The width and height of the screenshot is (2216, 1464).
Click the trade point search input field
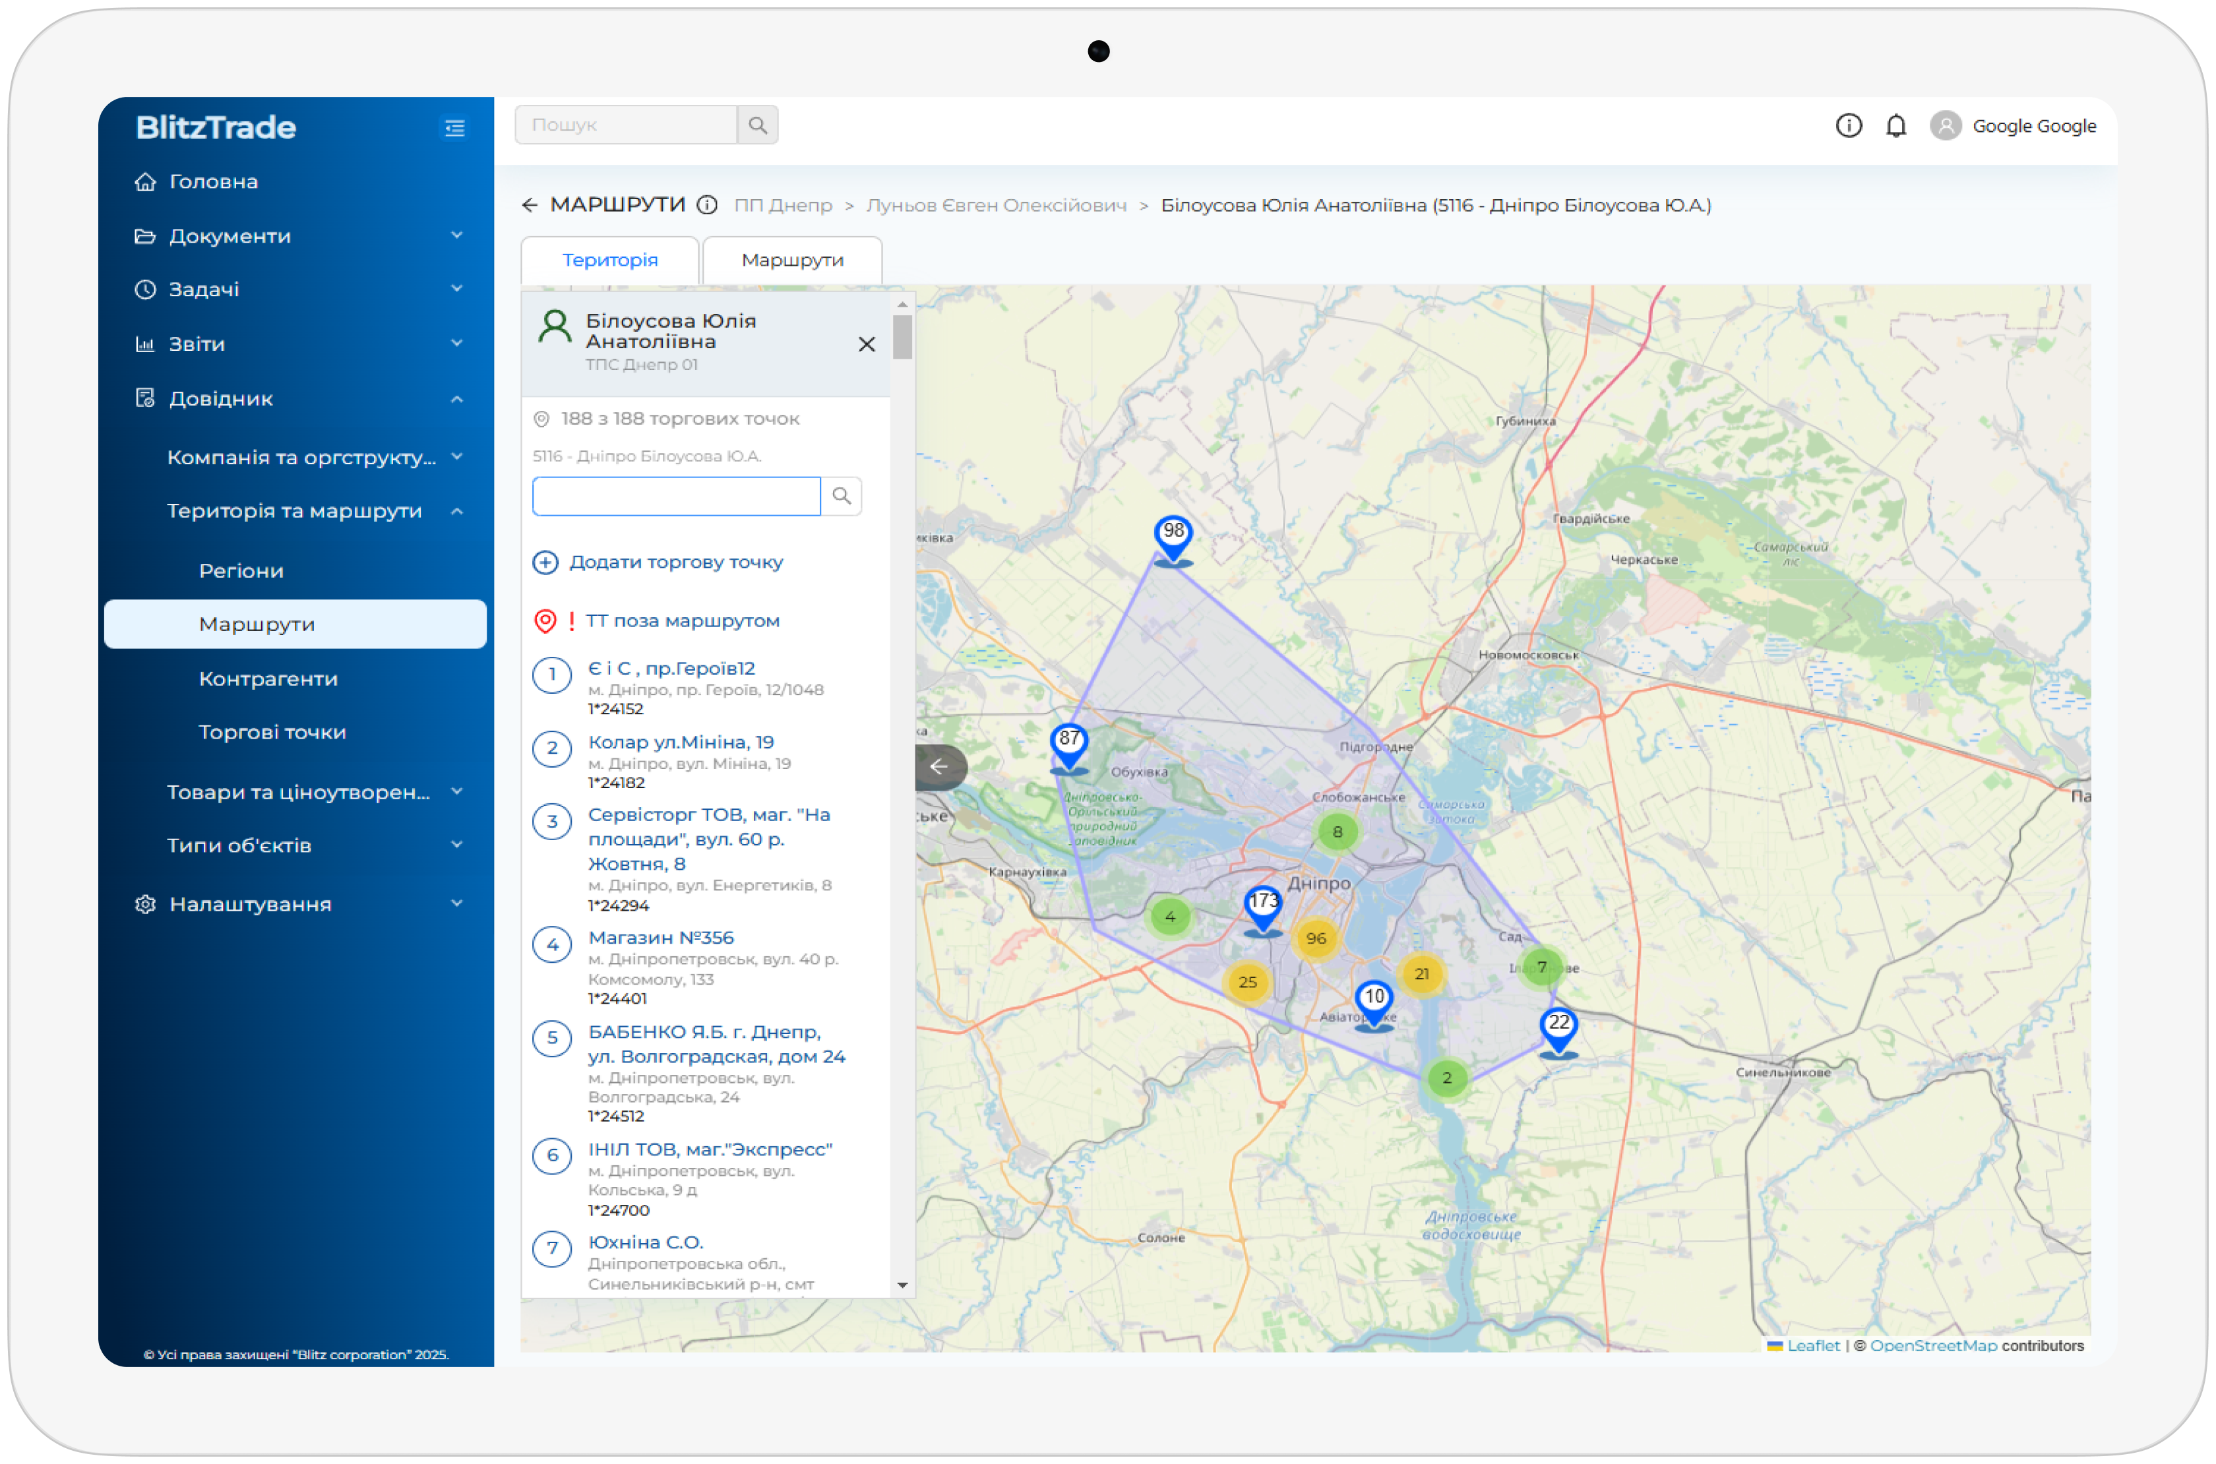pyautogui.click(x=676, y=496)
